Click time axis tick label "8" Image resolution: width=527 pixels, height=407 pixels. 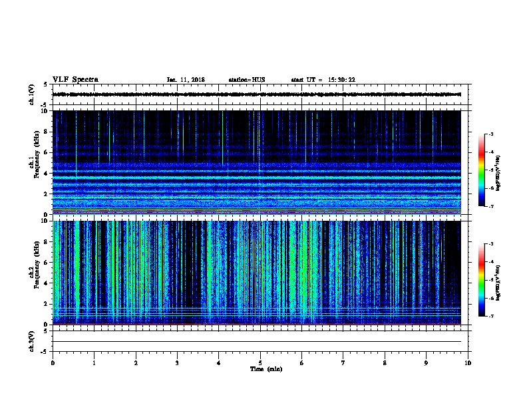coord(385,363)
